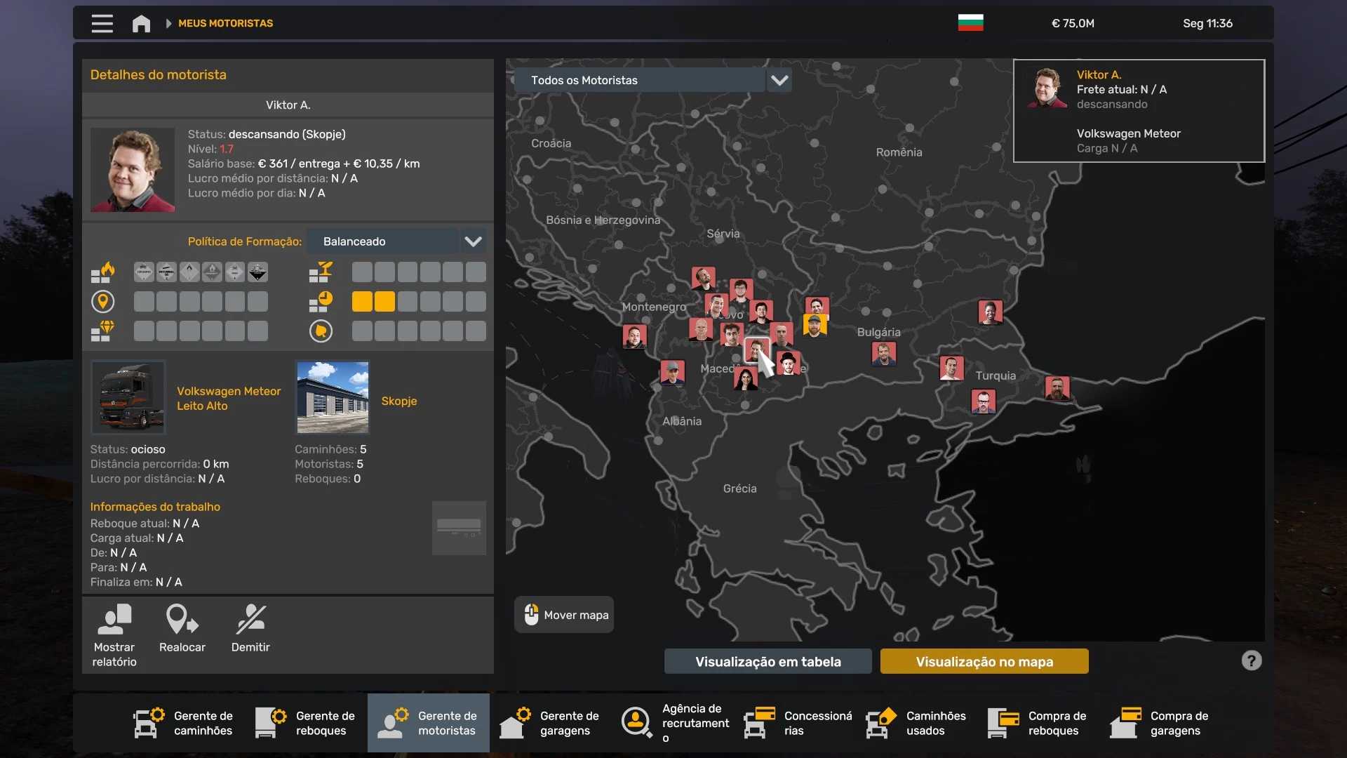Viewport: 1347px width, 758px height.
Task: Expand the Todos os Motoristas dropdown arrow
Action: tap(779, 80)
